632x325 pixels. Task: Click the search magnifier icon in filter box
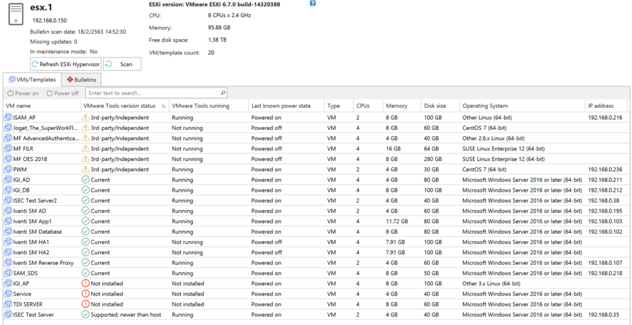point(223,93)
